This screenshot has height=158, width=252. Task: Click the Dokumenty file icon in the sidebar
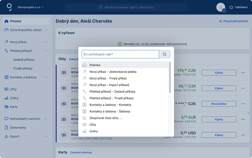[x=6, y=127]
